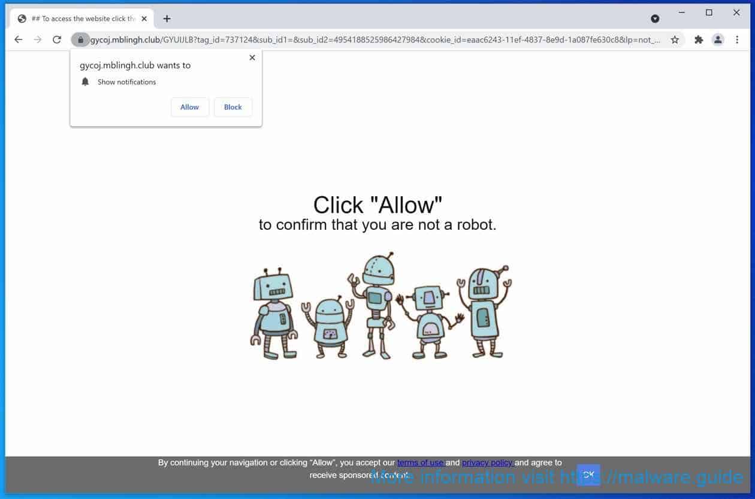
Task: Click the 'Show notifications' label
Action: pos(127,82)
